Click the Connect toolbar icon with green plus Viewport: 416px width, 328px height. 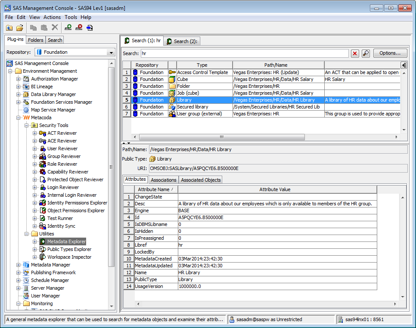click(x=68, y=27)
